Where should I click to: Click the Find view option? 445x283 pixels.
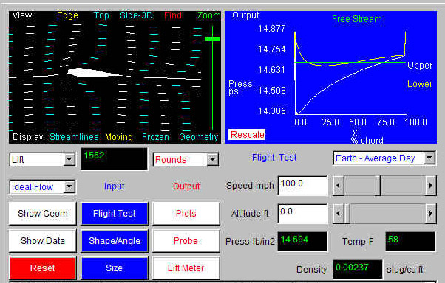point(172,15)
